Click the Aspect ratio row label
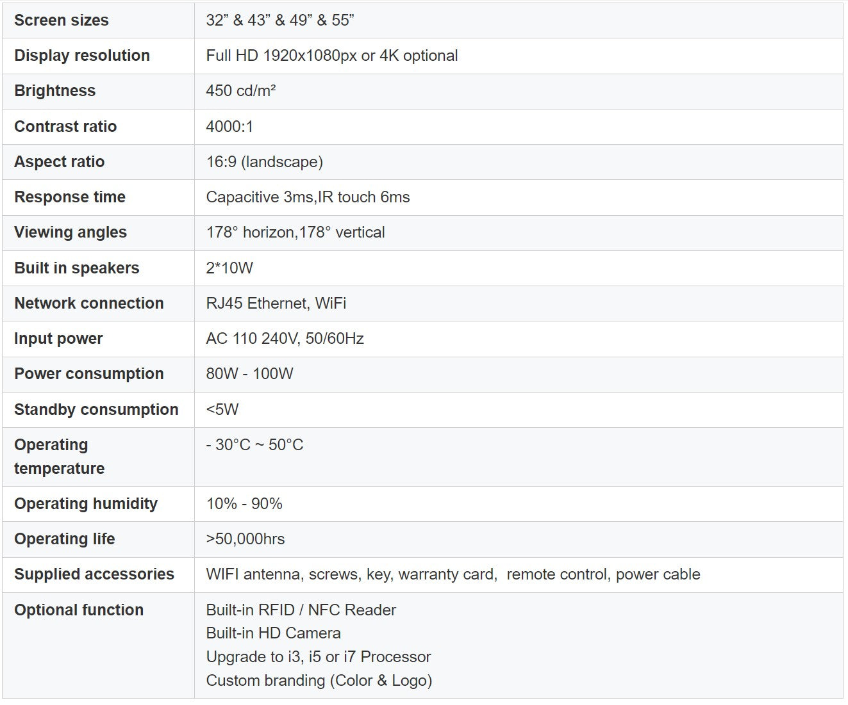The width and height of the screenshot is (848, 705). [x=60, y=162]
